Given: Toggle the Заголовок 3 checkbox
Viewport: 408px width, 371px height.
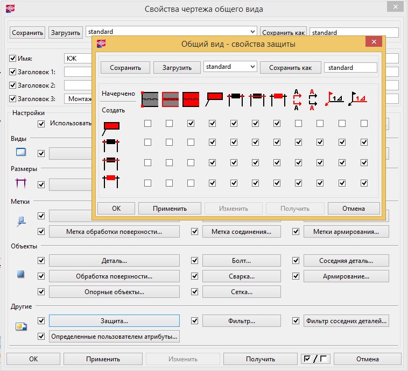Looking at the screenshot, I should click(x=13, y=99).
